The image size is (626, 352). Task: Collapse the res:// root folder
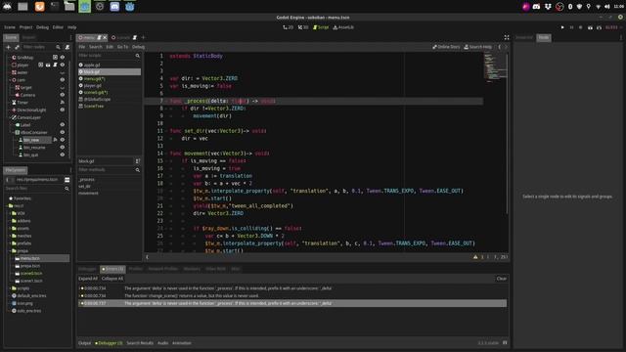pyautogui.click(x=7, y=206)
